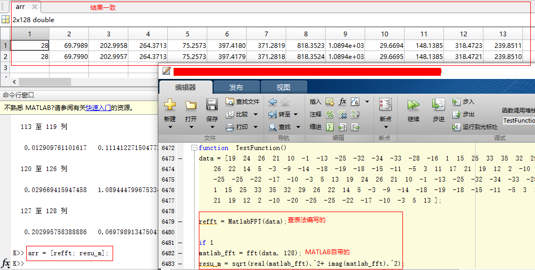This screenshot has height=270, width=535.
Task: Switch to the 发布 (Publish) tab
Action: point(236,87)
